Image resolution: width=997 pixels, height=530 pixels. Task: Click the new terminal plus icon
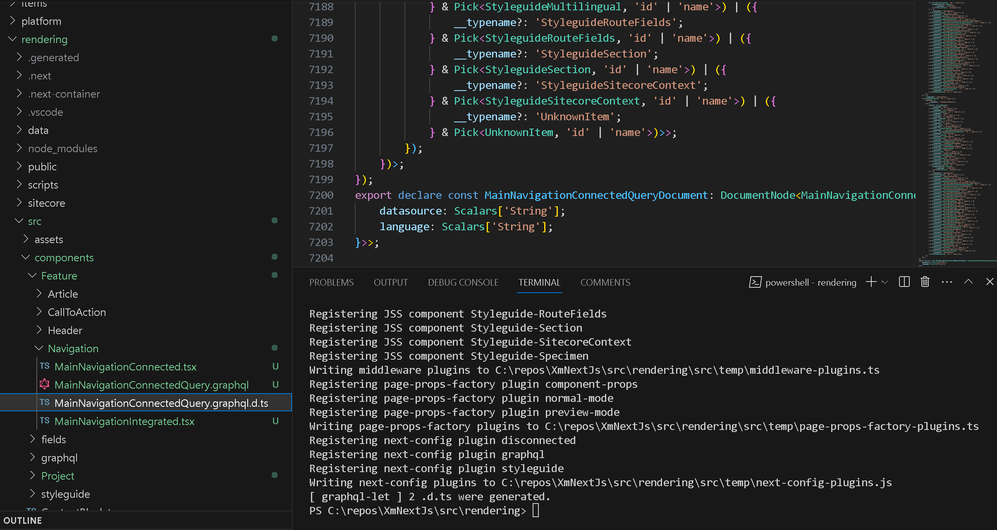pos(871,282)
